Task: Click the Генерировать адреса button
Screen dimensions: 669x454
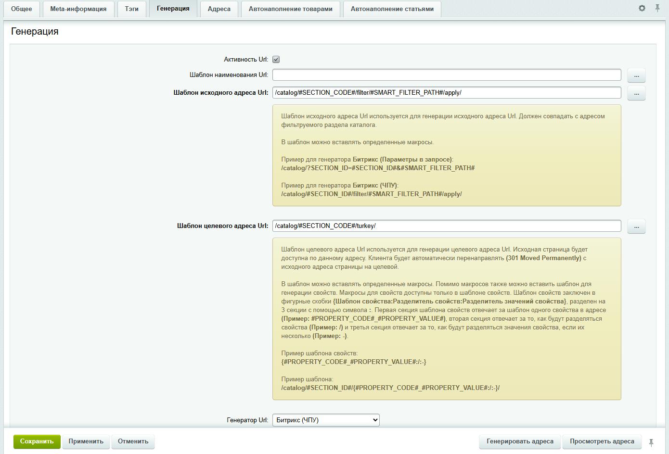Action: [x=520, y=441]
